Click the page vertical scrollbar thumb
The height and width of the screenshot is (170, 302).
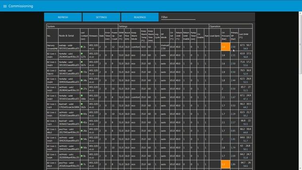click(300, 44)
